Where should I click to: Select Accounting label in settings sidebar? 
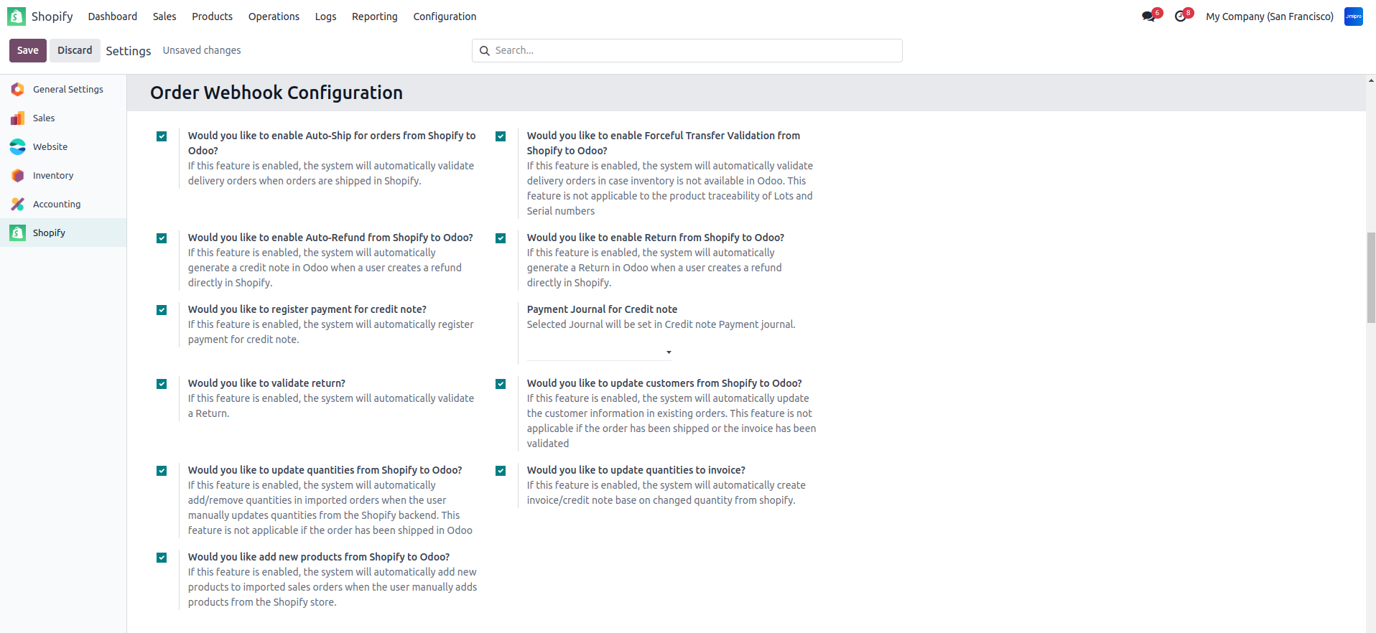coord(57,205)
